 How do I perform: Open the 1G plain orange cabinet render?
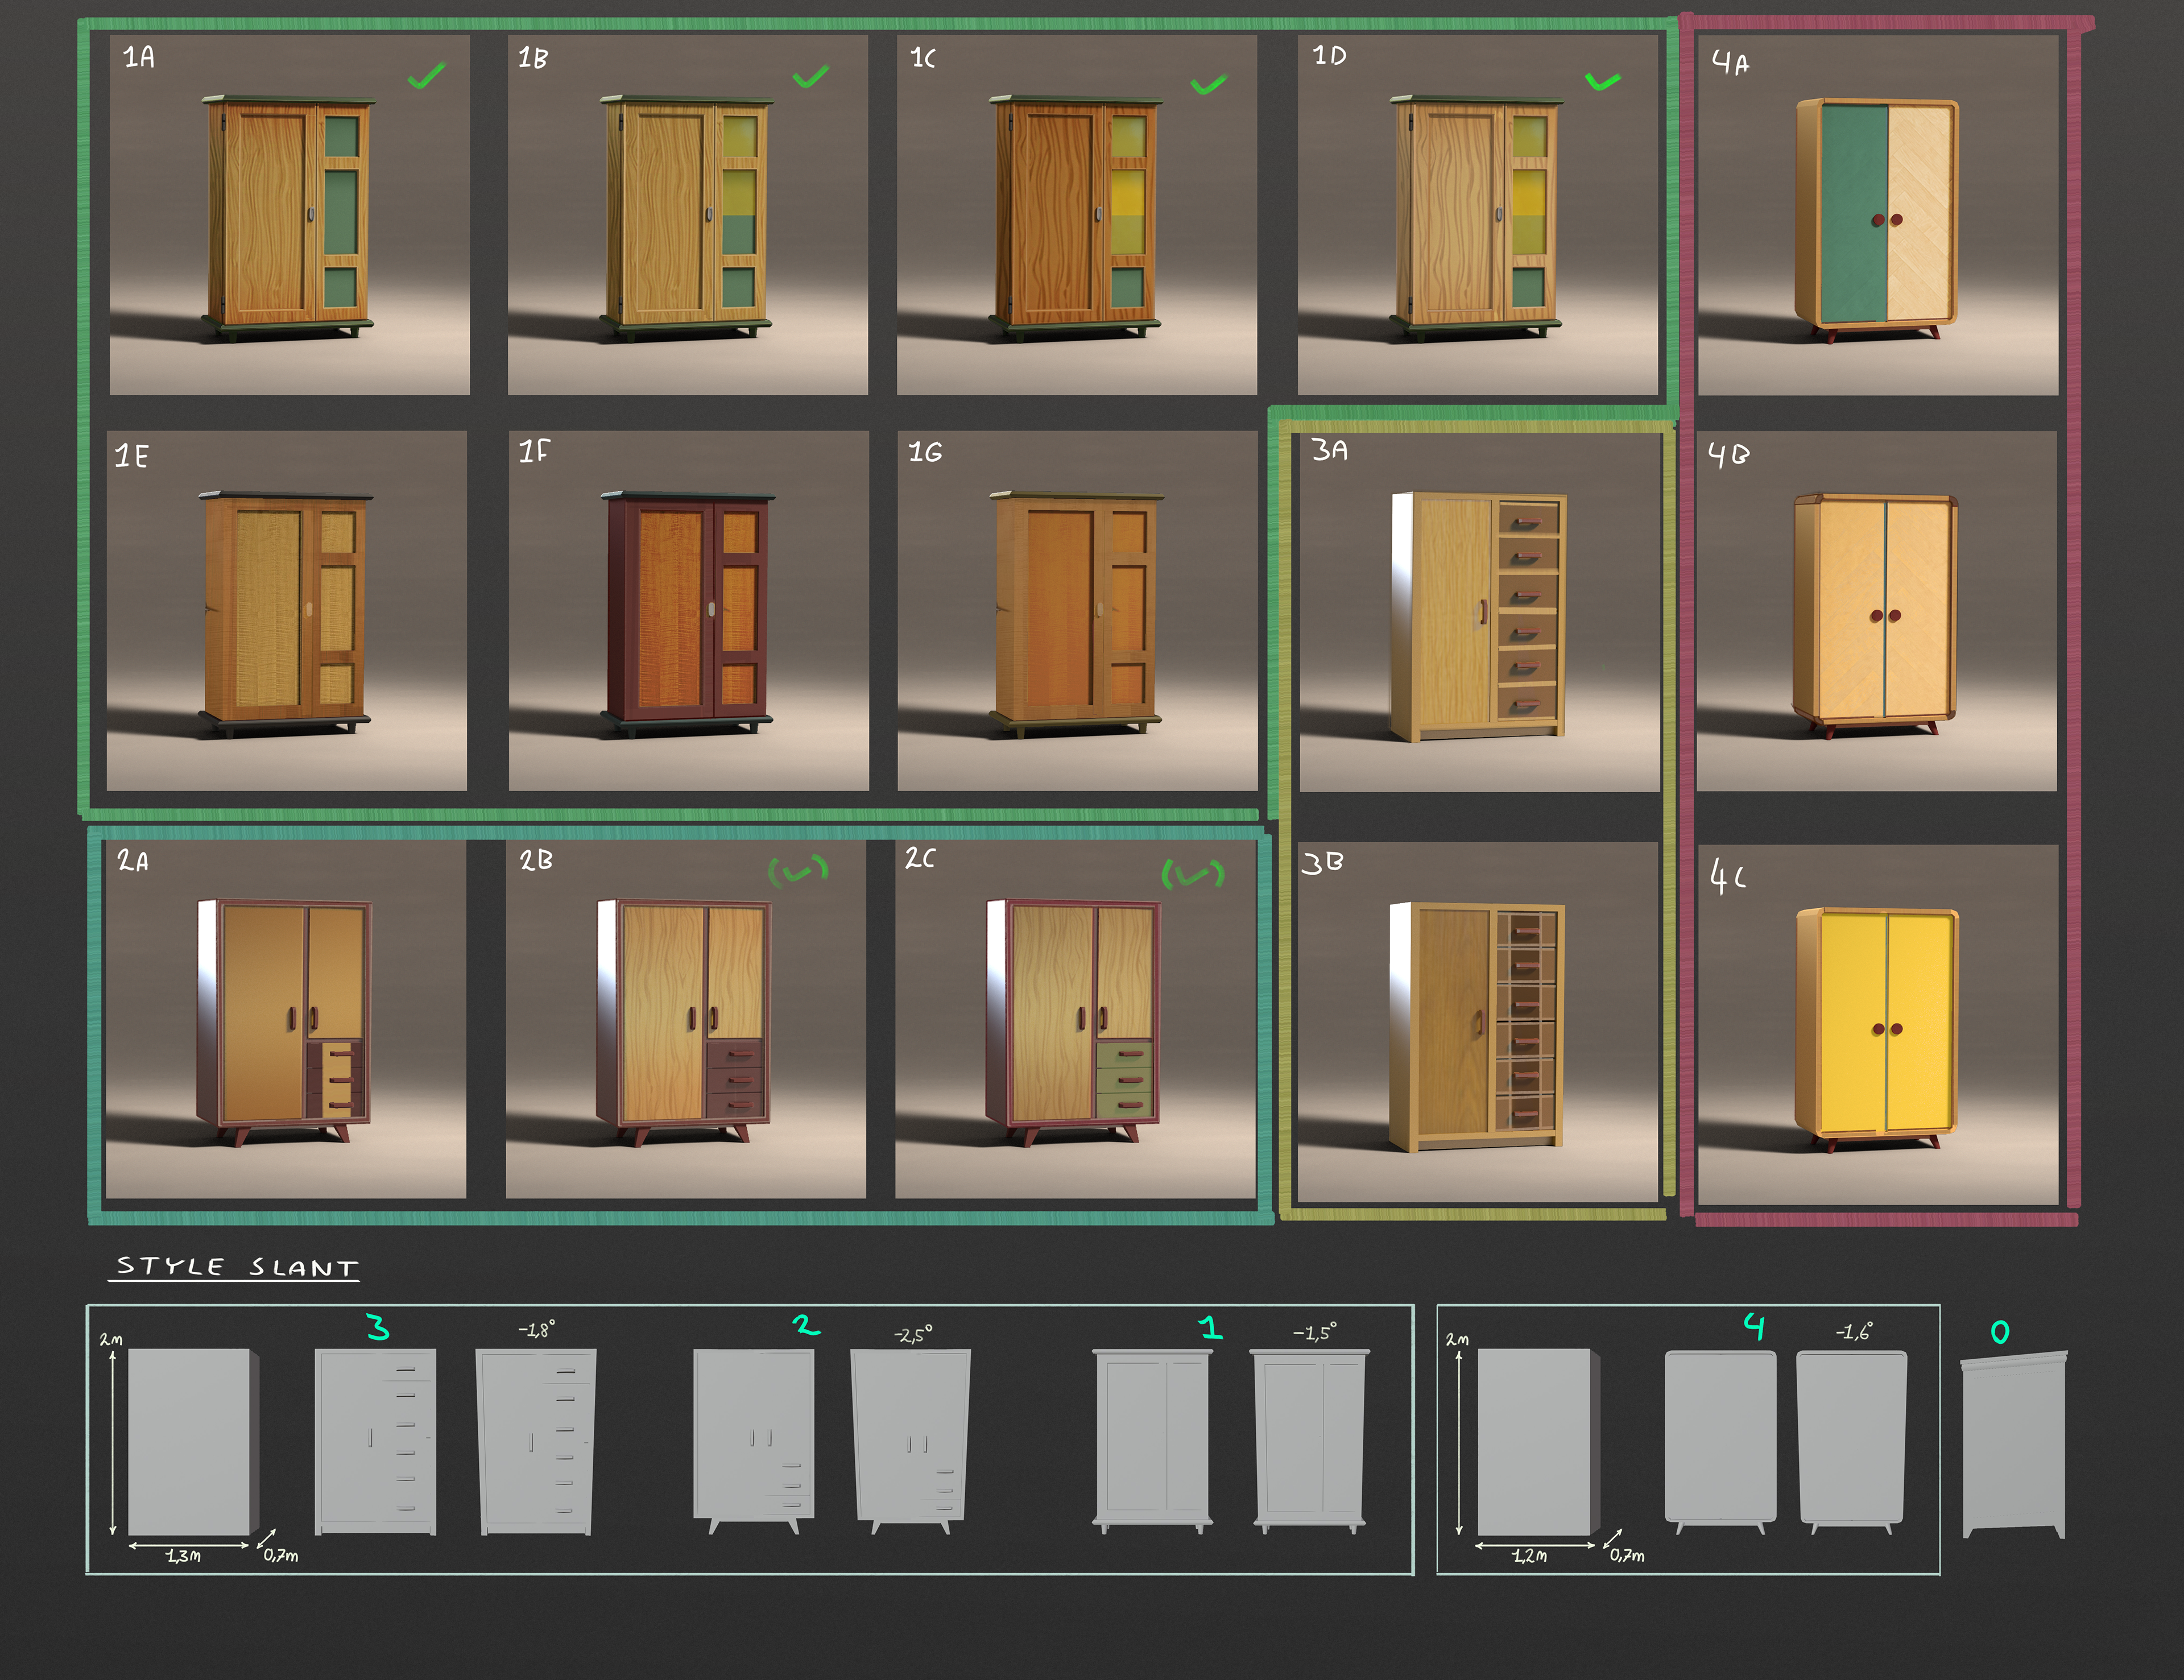coord(1077,611)
